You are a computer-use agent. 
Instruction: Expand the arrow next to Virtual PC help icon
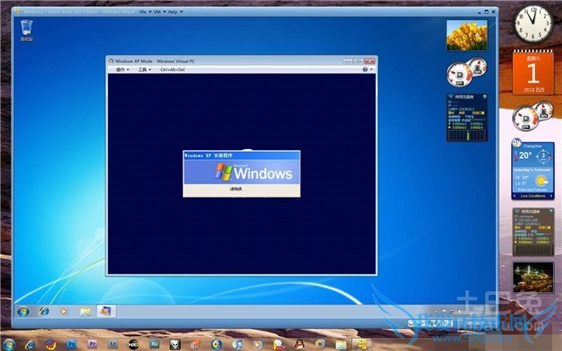click(x=371, y=69)
